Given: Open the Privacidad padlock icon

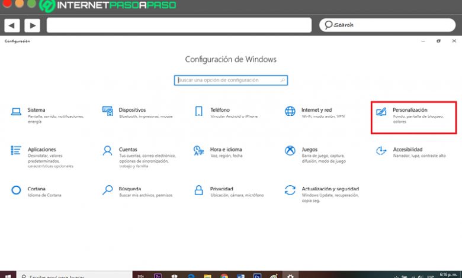Looking at the screenshot, I should tap(199, 190).
